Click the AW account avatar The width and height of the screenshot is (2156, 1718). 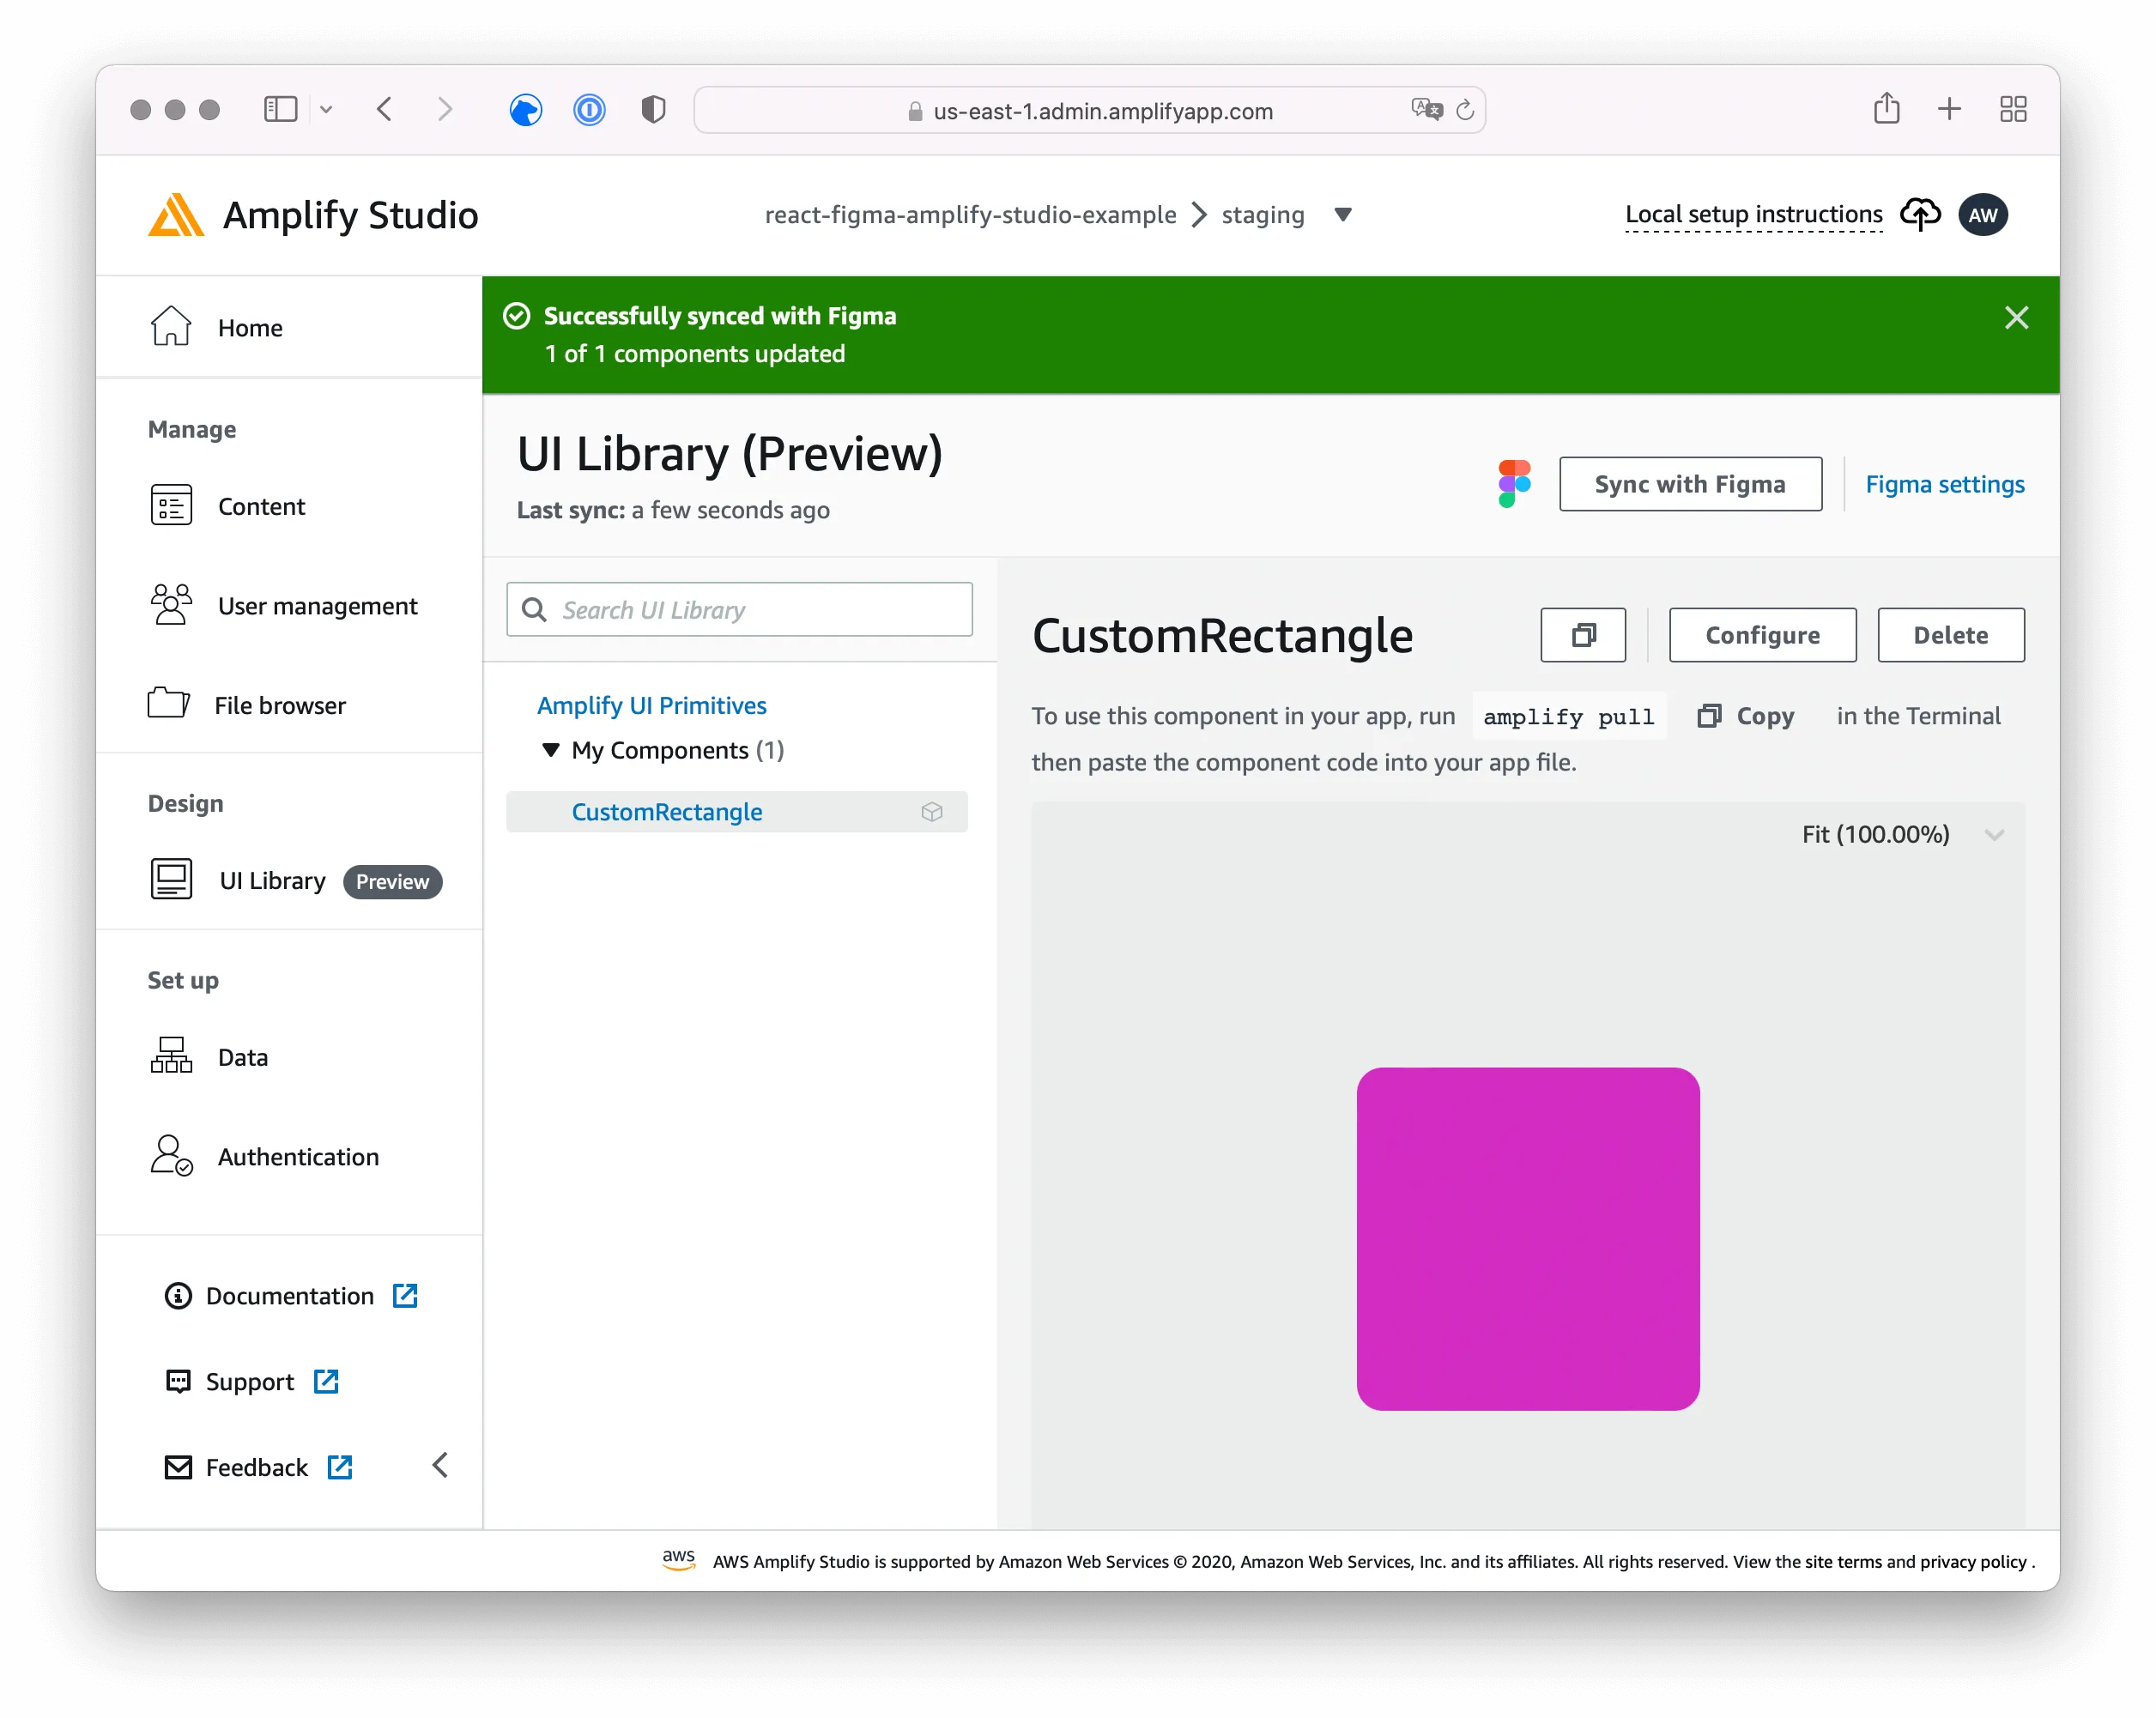tap(1983, 214)
